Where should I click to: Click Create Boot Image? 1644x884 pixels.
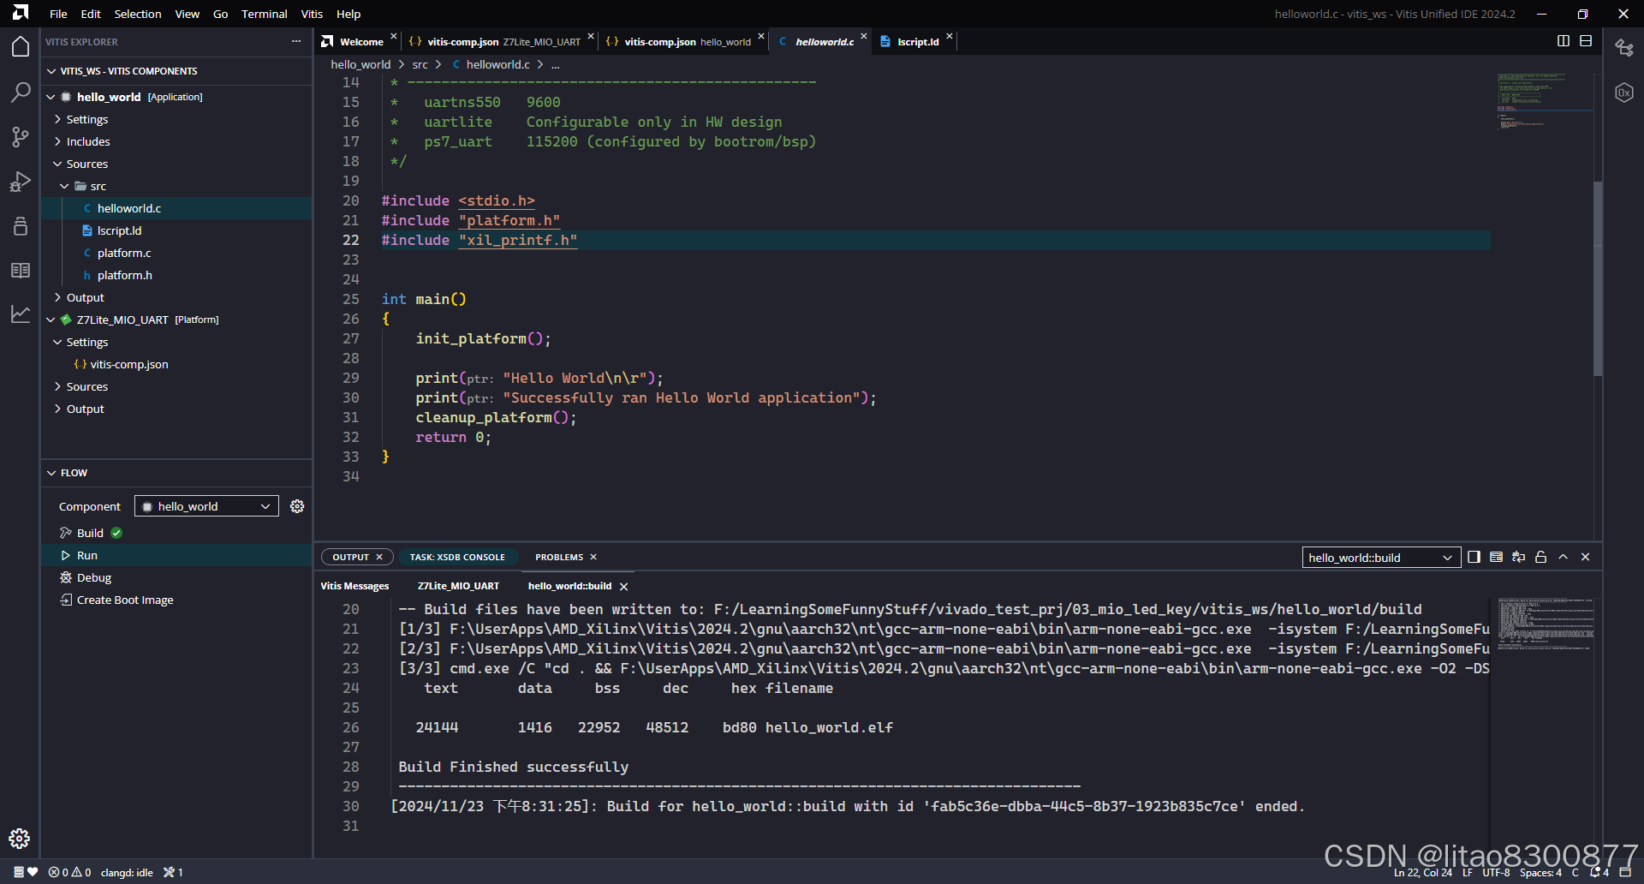coord(125,600)
